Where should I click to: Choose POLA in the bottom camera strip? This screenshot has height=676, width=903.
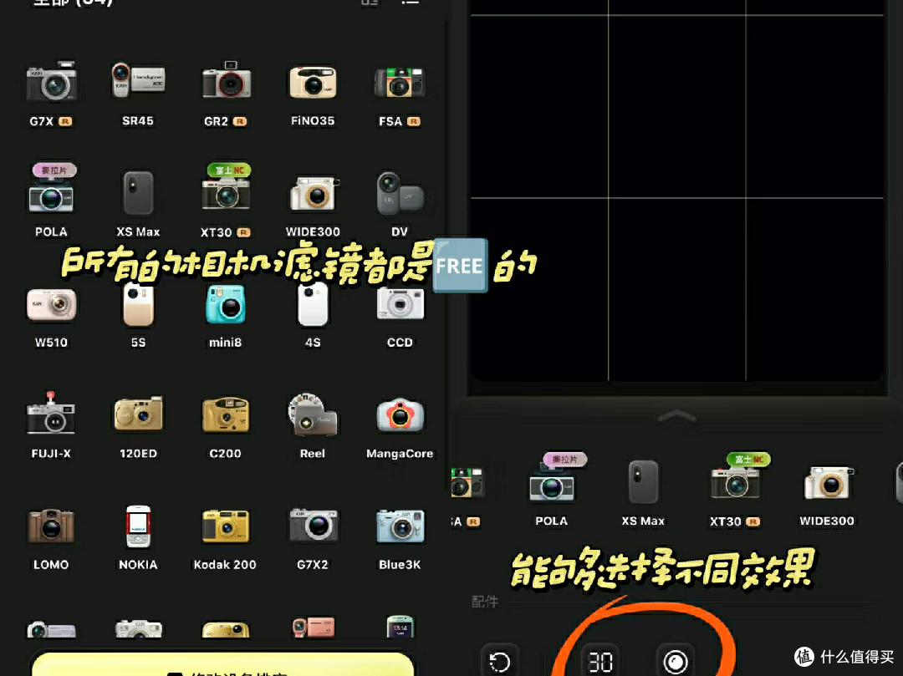[x=551, y=490]
